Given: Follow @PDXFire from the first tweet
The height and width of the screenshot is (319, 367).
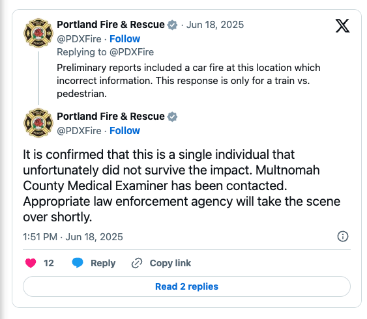Looking at the screenshot, I should point(125,39).
